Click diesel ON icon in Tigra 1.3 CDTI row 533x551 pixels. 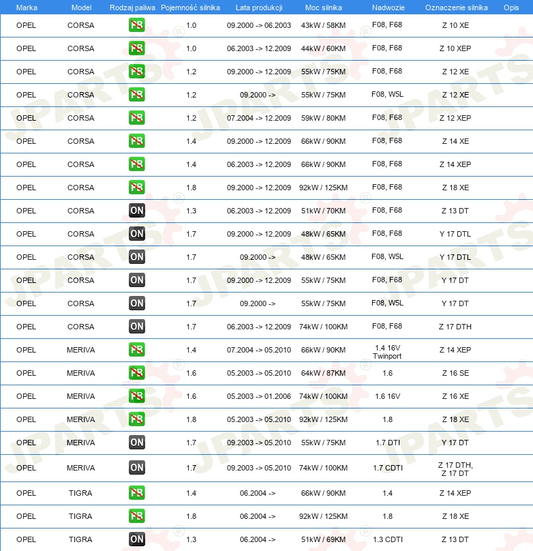coord(136,539)
